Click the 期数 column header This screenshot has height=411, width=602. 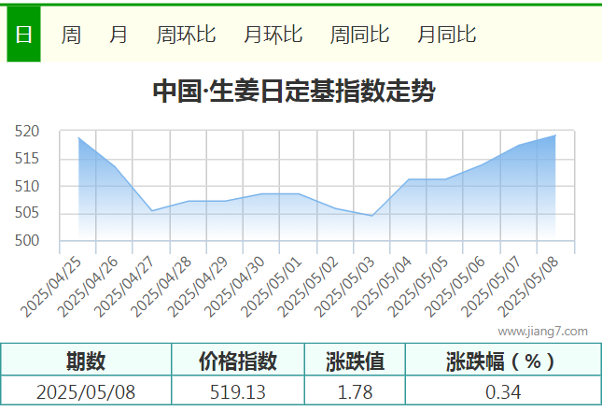point(86,361)
